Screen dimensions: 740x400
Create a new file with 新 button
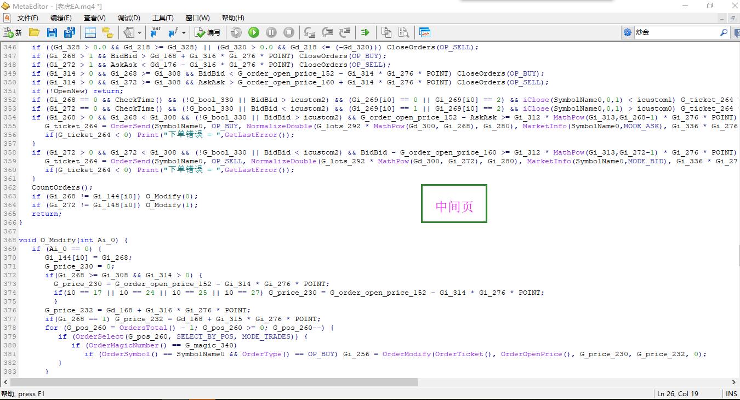click(x=12, y=32)
